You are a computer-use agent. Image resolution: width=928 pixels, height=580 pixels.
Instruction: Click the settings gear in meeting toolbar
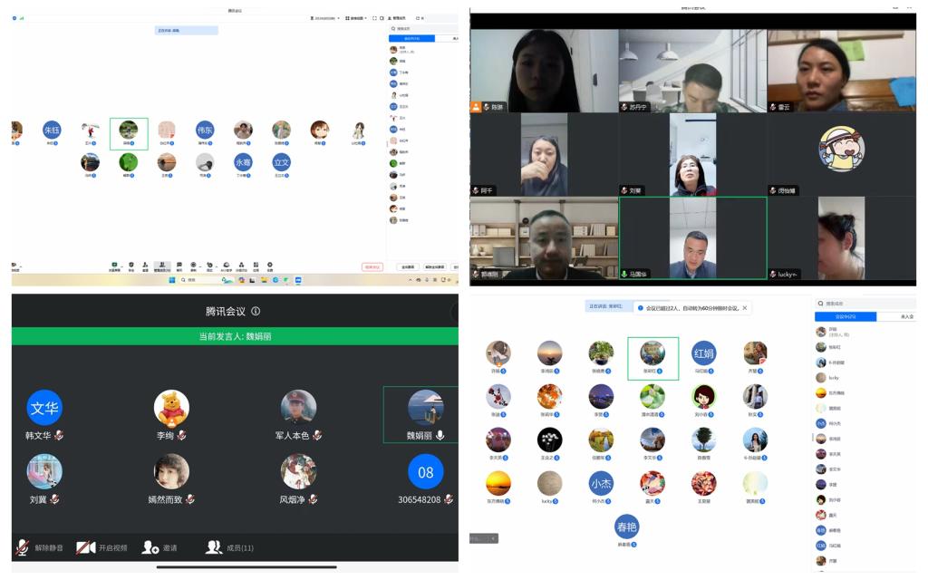[269, 266]
